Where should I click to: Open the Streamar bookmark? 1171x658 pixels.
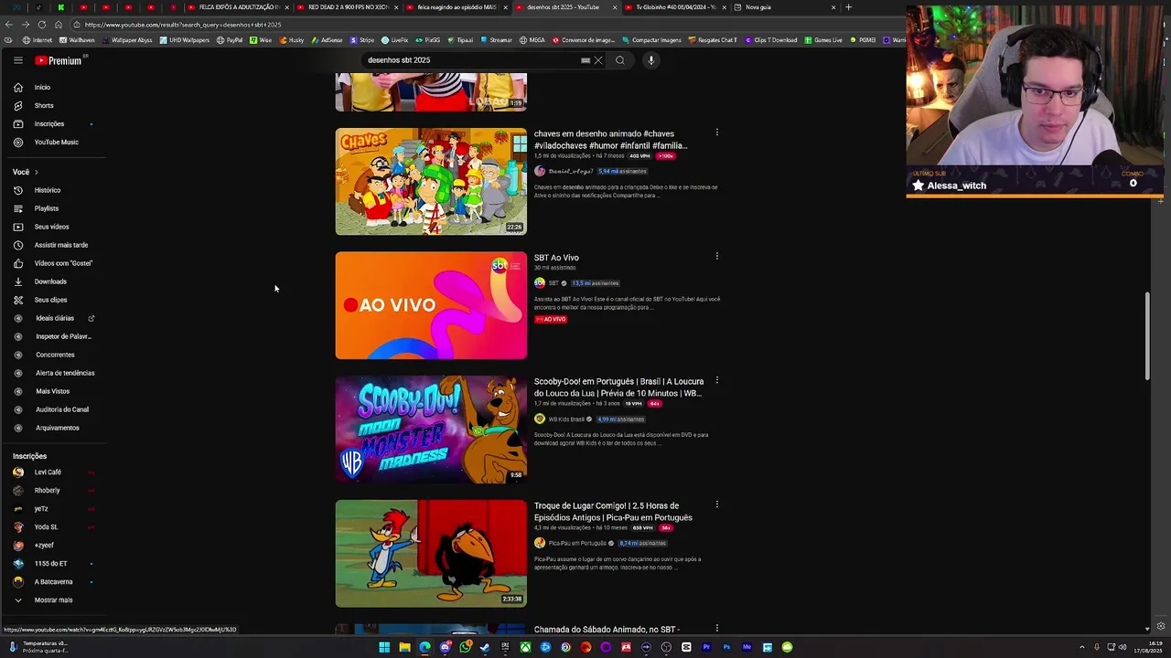pyautogui.click(x=496, y=40)
